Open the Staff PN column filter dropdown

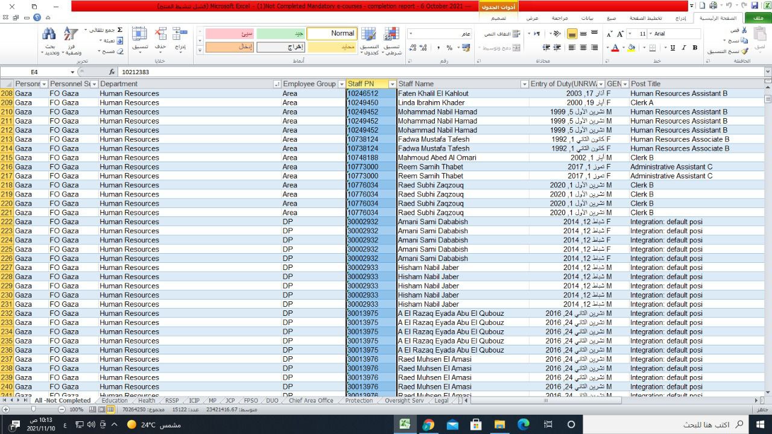tap(392, 84)
